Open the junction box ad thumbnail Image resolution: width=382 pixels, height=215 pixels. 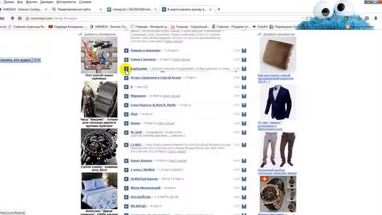click(x=99, y=55)
